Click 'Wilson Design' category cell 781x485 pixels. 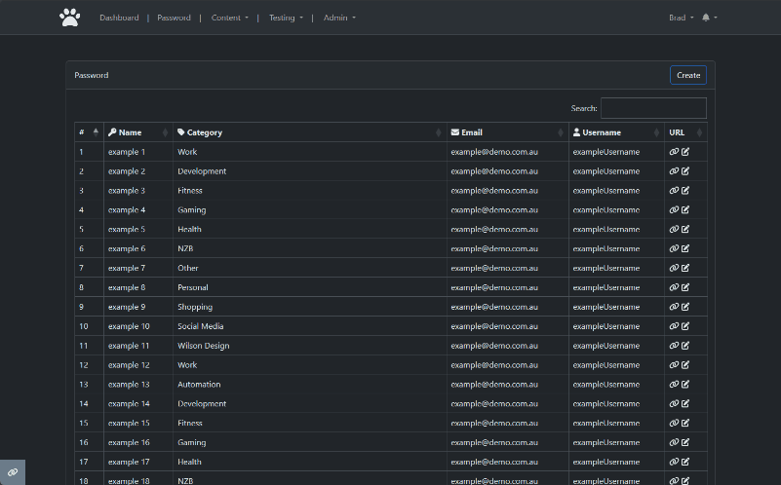pos(309,346)
